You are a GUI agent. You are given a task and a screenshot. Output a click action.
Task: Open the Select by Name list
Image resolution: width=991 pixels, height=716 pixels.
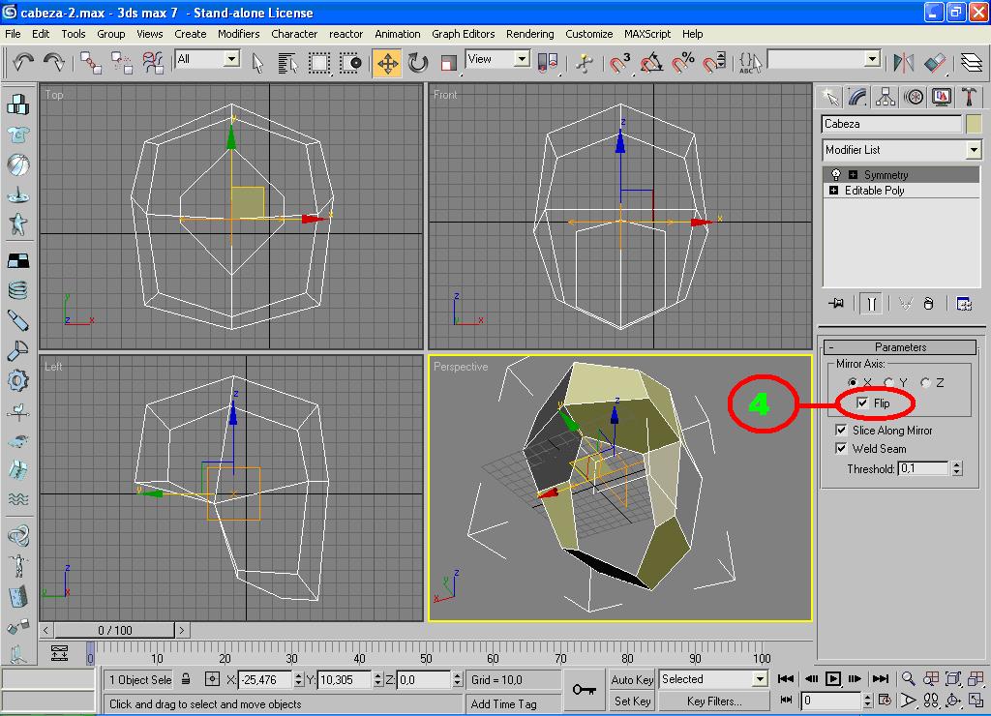287,63
